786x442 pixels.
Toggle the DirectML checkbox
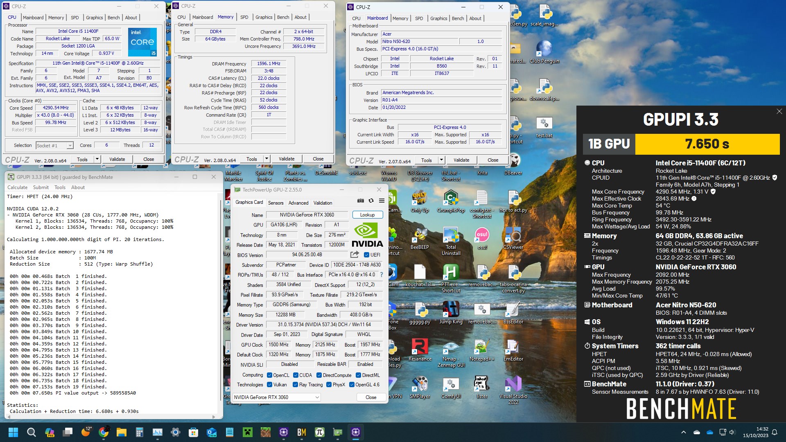(x=358, y=375)
